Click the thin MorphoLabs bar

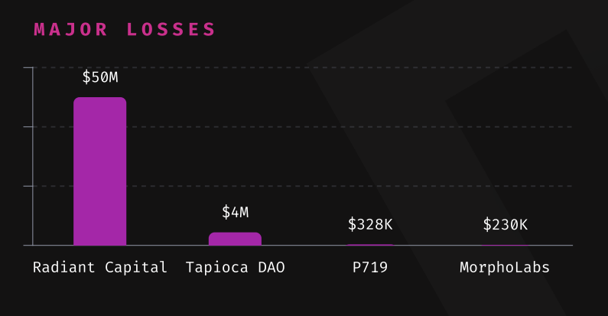(x=505, y=245)
